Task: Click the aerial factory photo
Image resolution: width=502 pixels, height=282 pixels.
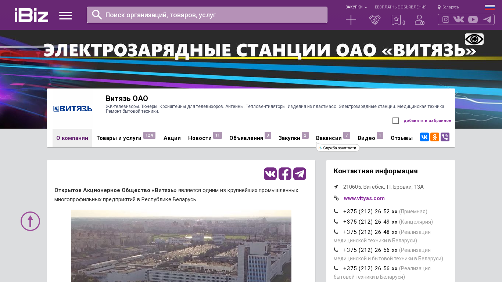Action: click(181, 246)
